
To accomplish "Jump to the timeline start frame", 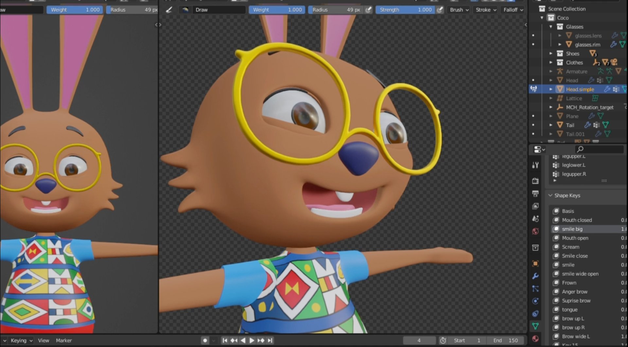I will coord(225,340).
